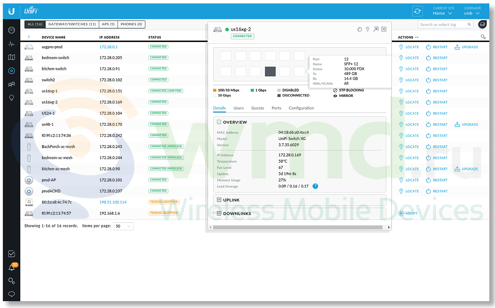
Task: Adopt device f0:9f:c2:11:74:57
Action: 408,213
